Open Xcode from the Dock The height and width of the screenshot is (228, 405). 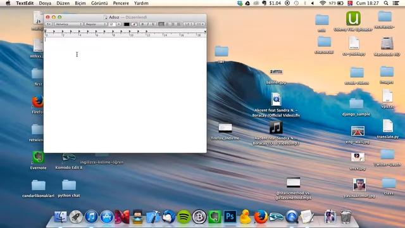pyautogui.click(x=153, y=217)
